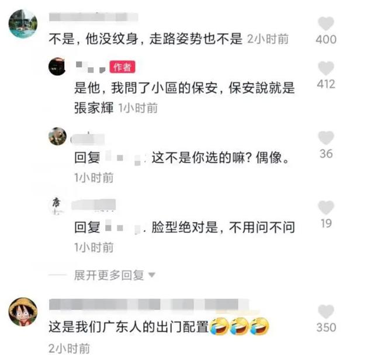
Task: Open the blurred username above 广东人 comment
Action: 149,304
